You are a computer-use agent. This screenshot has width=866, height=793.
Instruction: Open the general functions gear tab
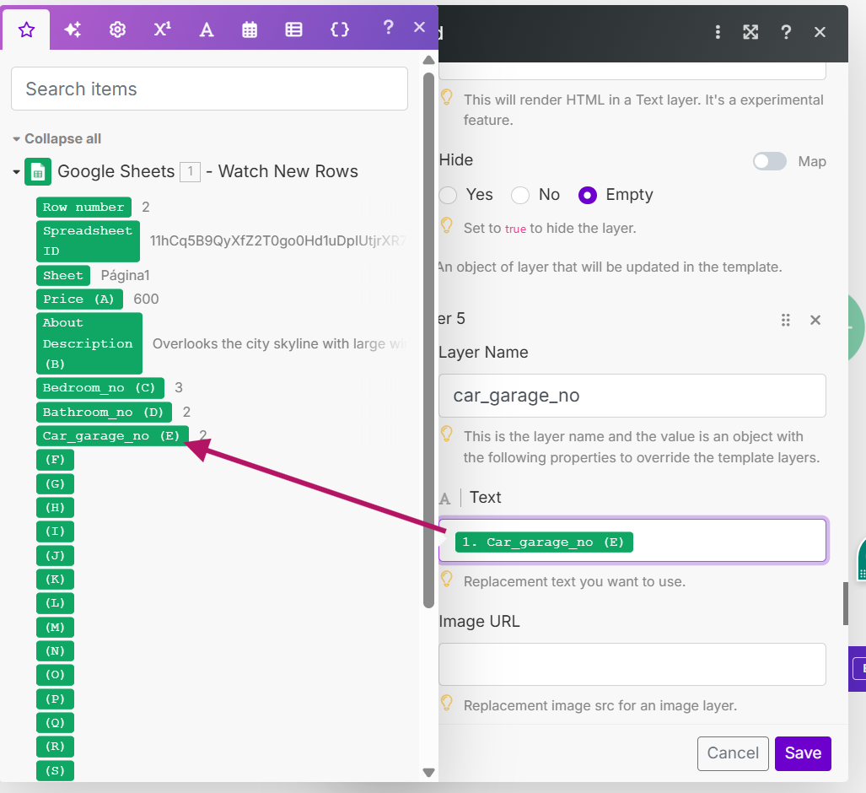(117, 30)
